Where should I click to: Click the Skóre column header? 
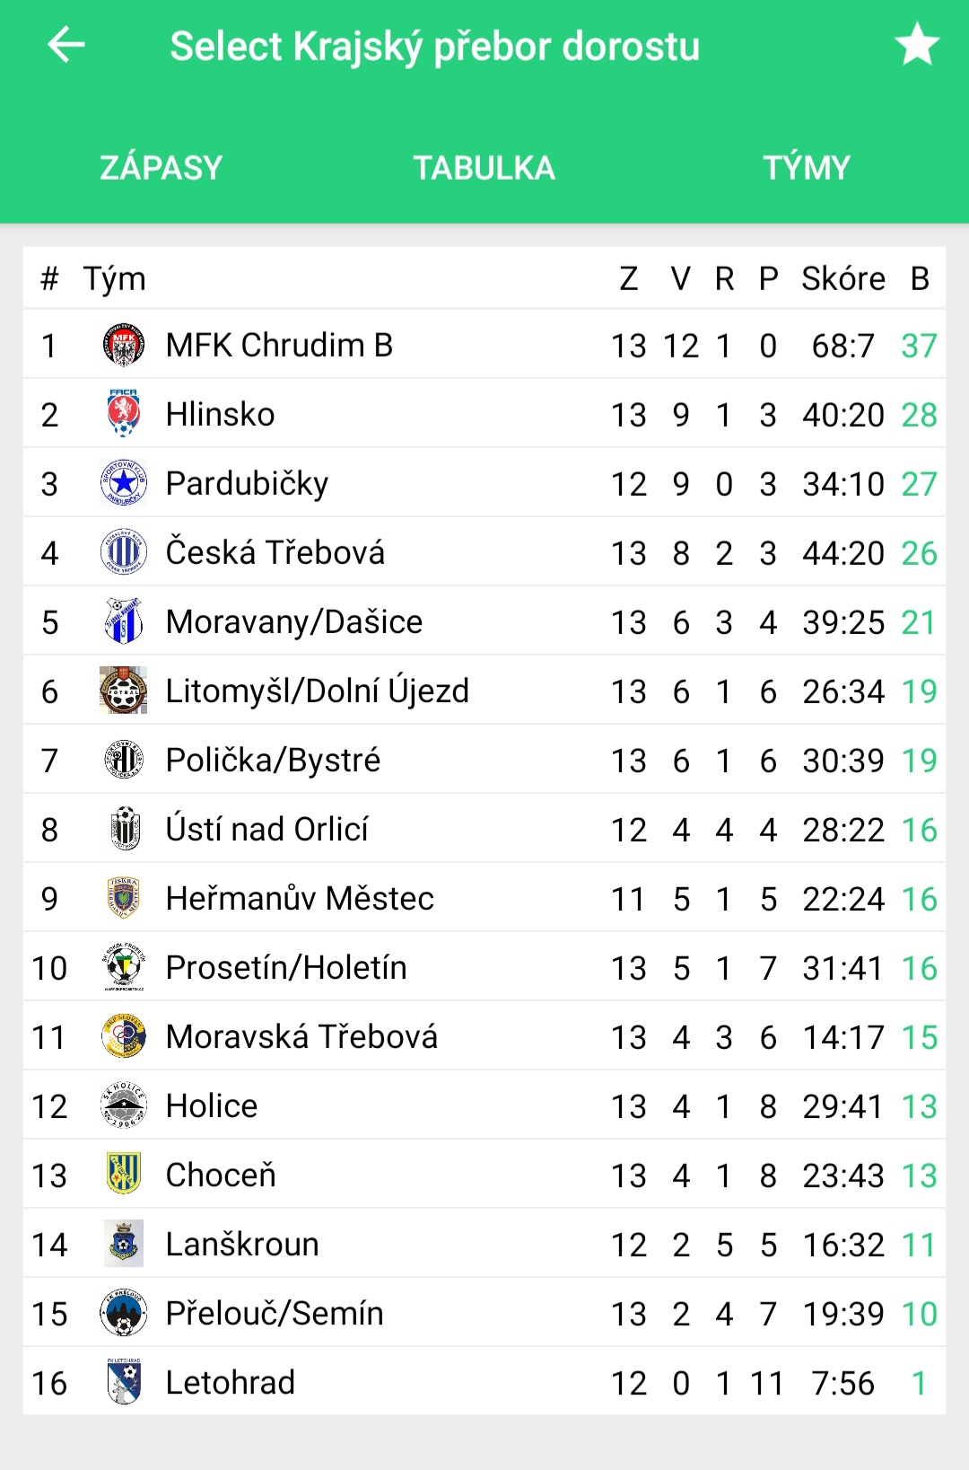843,278
